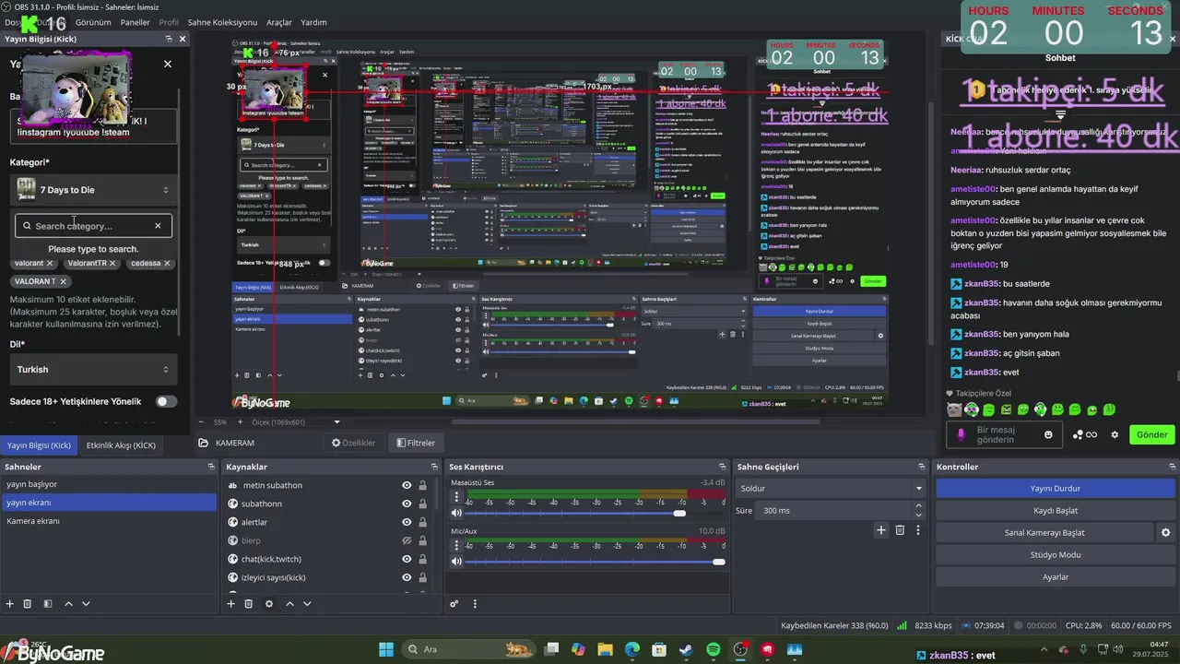Mute Mic/Aux speaker icon

tap(455, 562)
